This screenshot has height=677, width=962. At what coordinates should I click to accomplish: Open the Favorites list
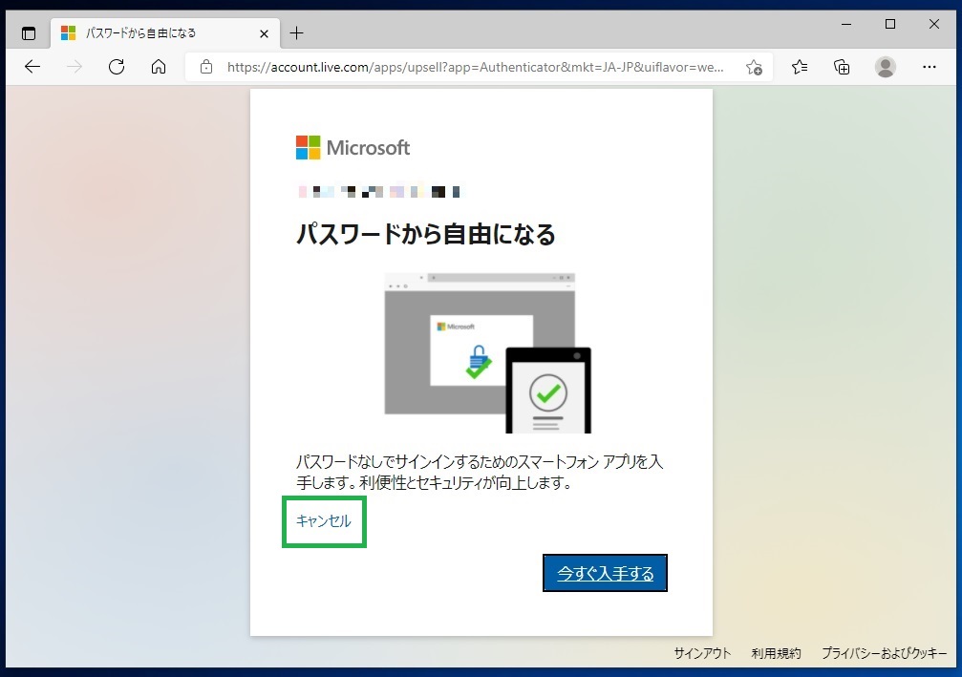pos(800,67)
